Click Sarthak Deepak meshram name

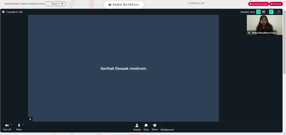click(123, 68)
